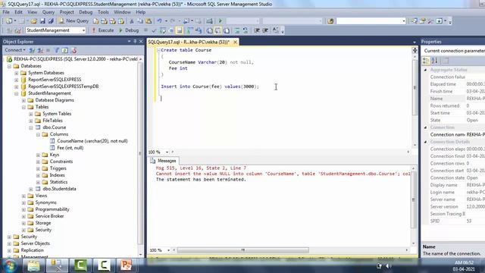Switch output to Results to Grid
The height and width of the screenshot is (273, 485).
pos(218,30)
